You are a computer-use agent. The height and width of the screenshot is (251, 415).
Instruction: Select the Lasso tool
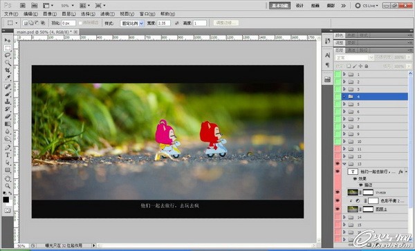(8, 55)
